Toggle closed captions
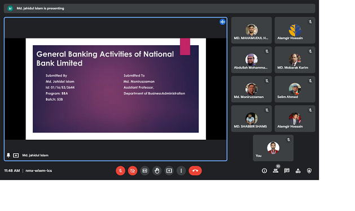 (145, 171)
